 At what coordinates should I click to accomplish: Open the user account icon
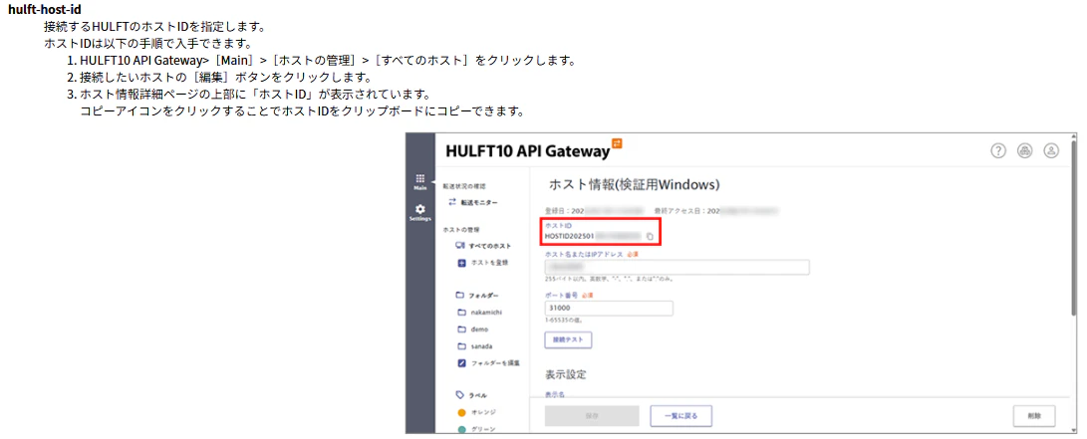coord(1052,151)
